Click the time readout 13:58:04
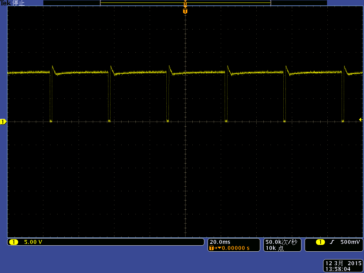The image size is (364, 273). (x=338, y=269)
